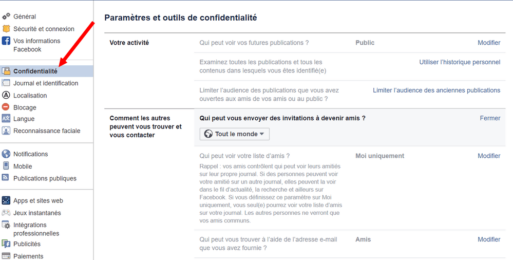Click the Général gears icon

[6, 16]
